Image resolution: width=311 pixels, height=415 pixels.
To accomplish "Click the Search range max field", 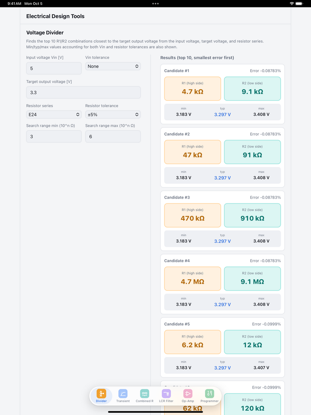I will click(x=113, y=137).
